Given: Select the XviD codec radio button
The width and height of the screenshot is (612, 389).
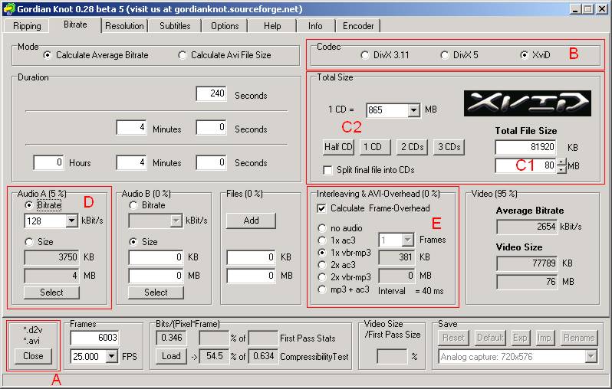Looking at the screenshot, I should pos(525,55).
